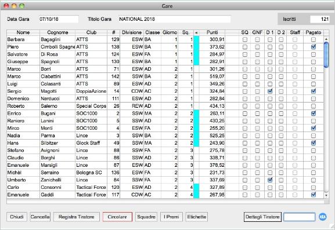The height and width of the screenshot is (230, 335).
Task: Uncheck Pagato for Piero Cimbolli Spagne
Action: pyautogui.click(x=314, y=47)
